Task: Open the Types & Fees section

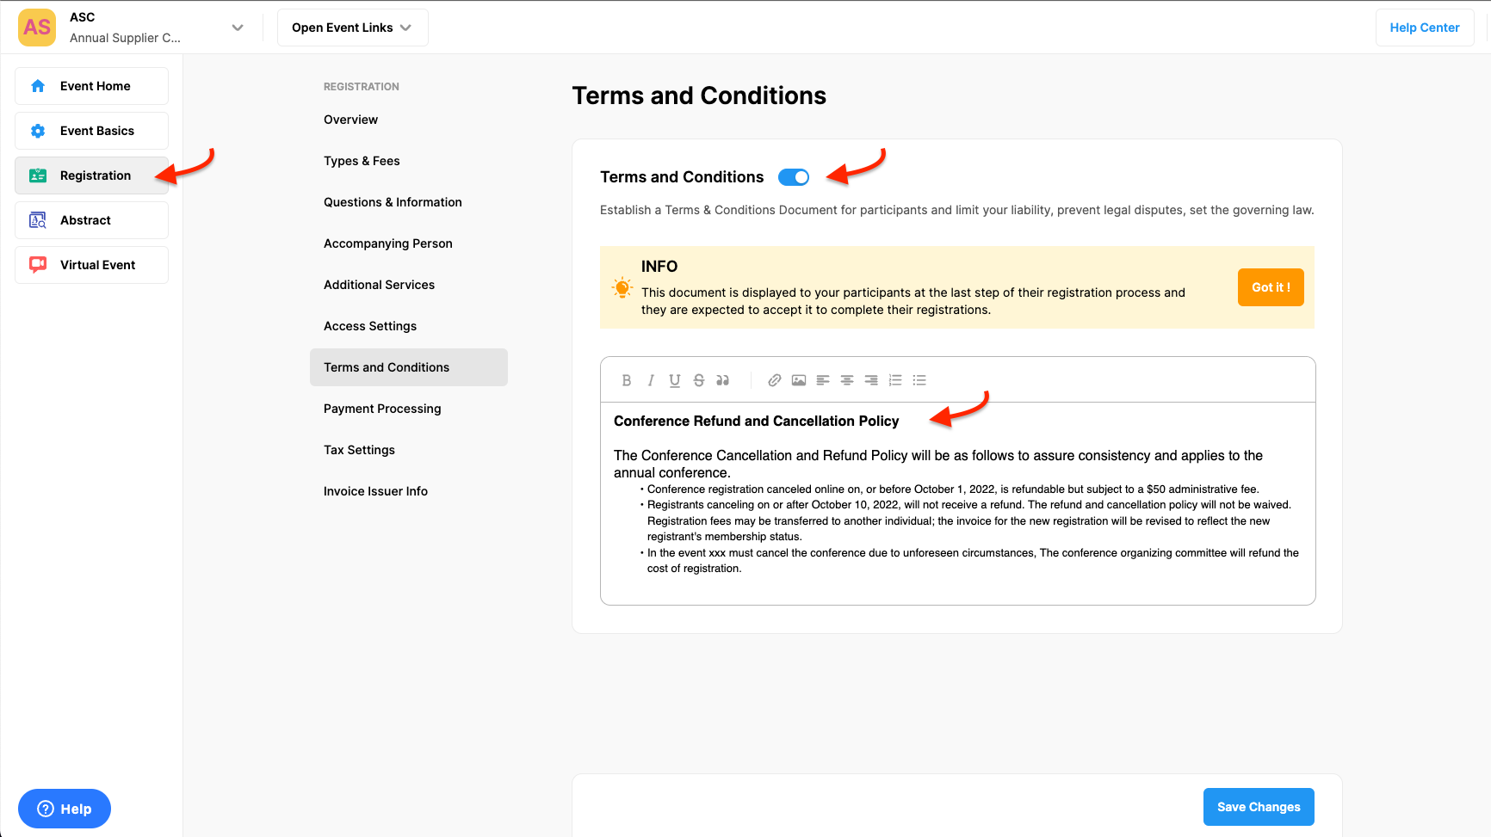Action: tap(362, 161)
